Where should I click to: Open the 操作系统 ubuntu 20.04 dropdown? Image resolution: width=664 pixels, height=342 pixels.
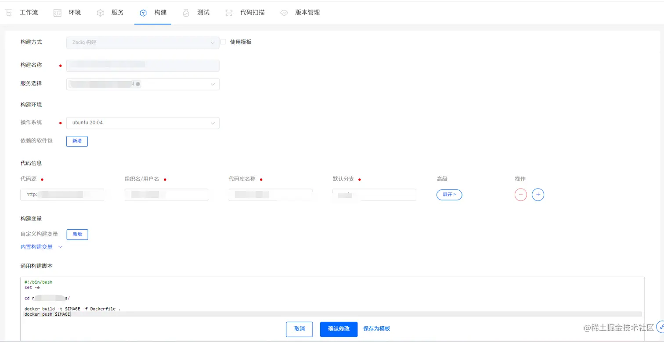pos(143,123)
